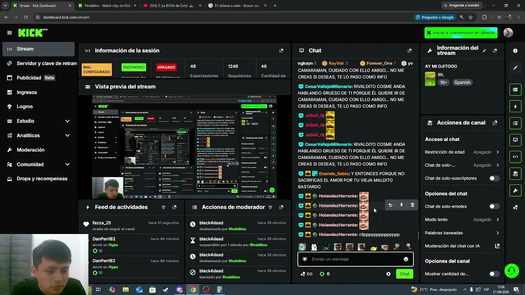Viewport: 525px width, 295px height.
Task: Open Servidor y clave de retransmisión page
Action: click(x=39, y=64)
